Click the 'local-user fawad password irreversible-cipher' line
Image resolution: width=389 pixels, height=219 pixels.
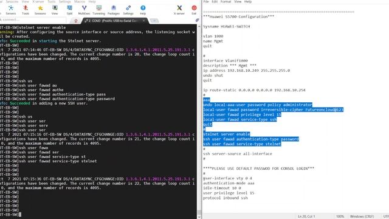(x=273, y=109)
